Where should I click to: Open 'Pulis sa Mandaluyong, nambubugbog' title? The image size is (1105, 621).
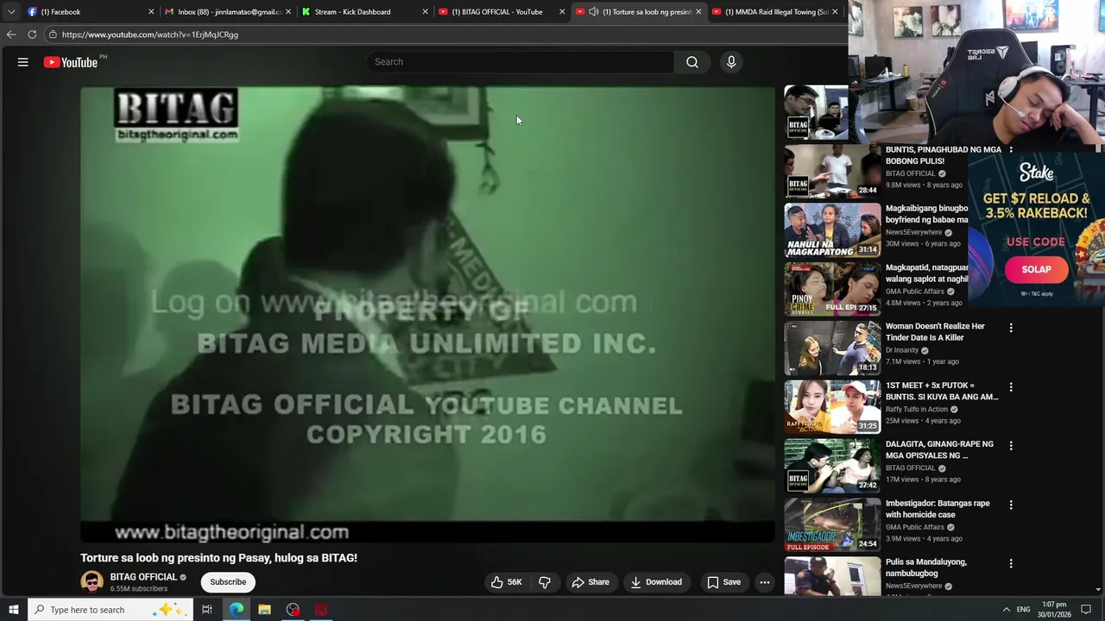926,568
